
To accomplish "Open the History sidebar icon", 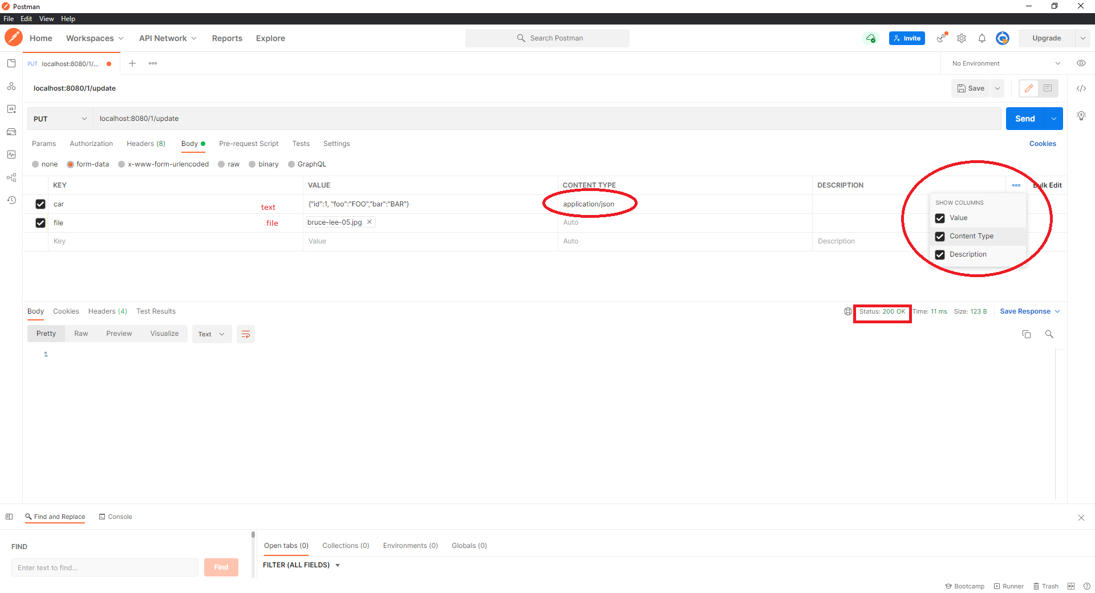I will [11, 200].
